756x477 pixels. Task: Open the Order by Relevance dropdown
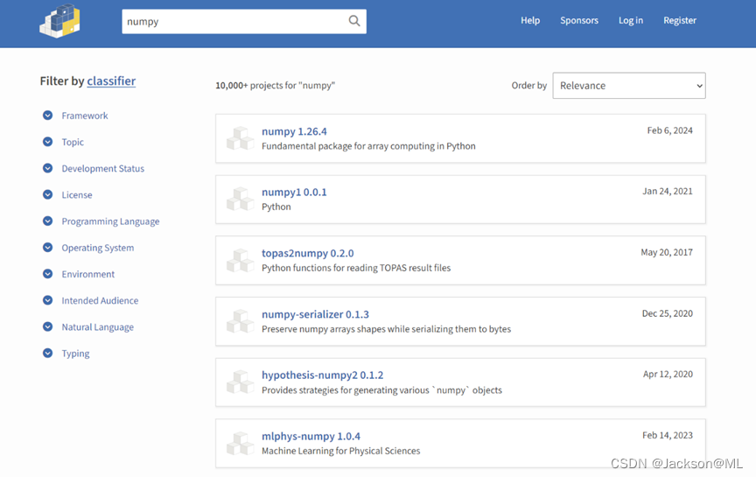point(629,86)
